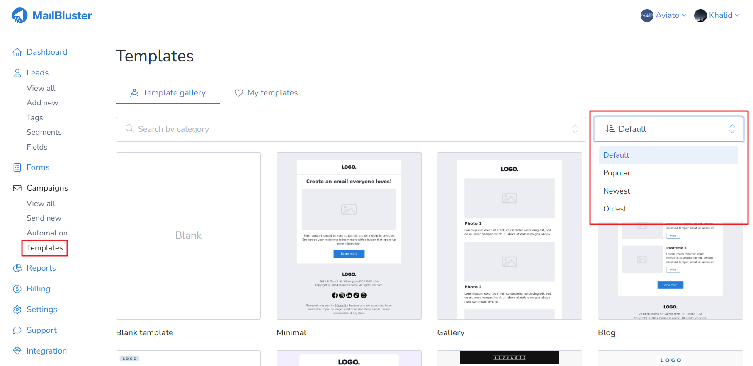The image size is (753, 366).
Task: Select Popular from the sort options
Action: [x=617, y=173]
